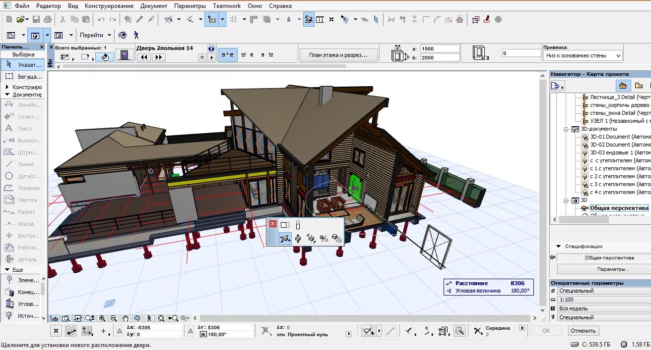
Task: Collapse the Спецификации section triangle
Action: (x=559, y=247)
